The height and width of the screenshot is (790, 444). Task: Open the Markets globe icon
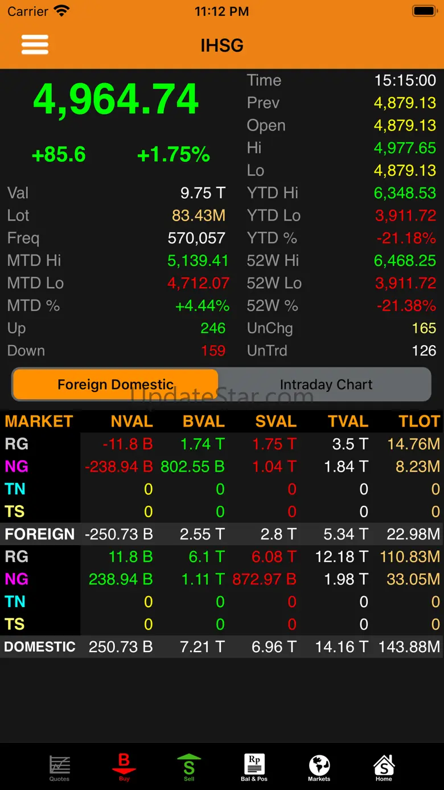tap(319, 767)
